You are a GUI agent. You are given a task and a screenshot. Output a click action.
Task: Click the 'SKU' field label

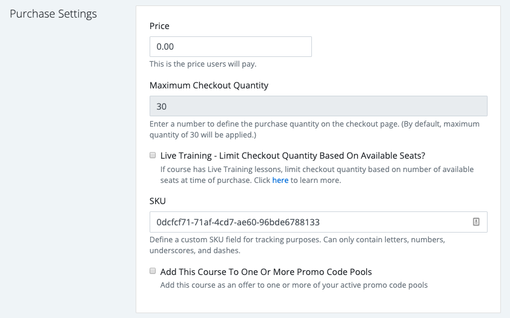point(157,201)
